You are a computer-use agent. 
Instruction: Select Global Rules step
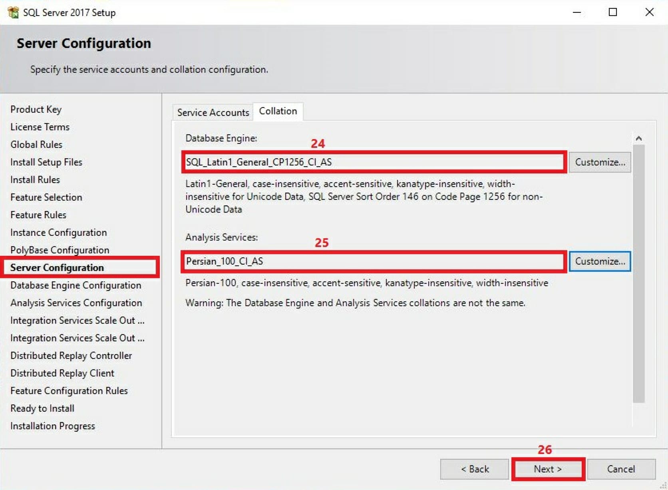[x=36, y=144]
